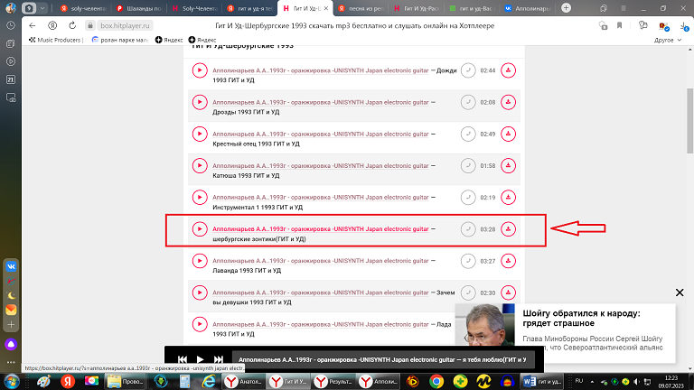The image size is (694, 390).
Task: Play the track Инструментал 1 1993
Action: pyautogui.click(x=200, y=197)
